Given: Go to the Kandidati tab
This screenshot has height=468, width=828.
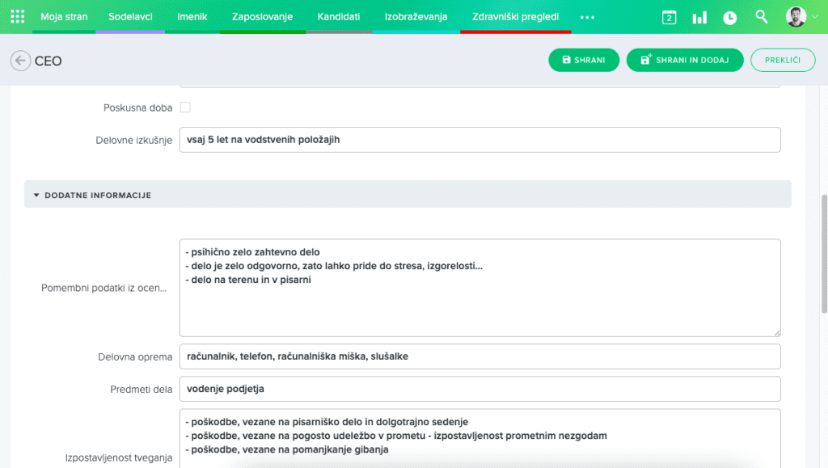Looking at the screenshot, I should [x=339, y=16].
